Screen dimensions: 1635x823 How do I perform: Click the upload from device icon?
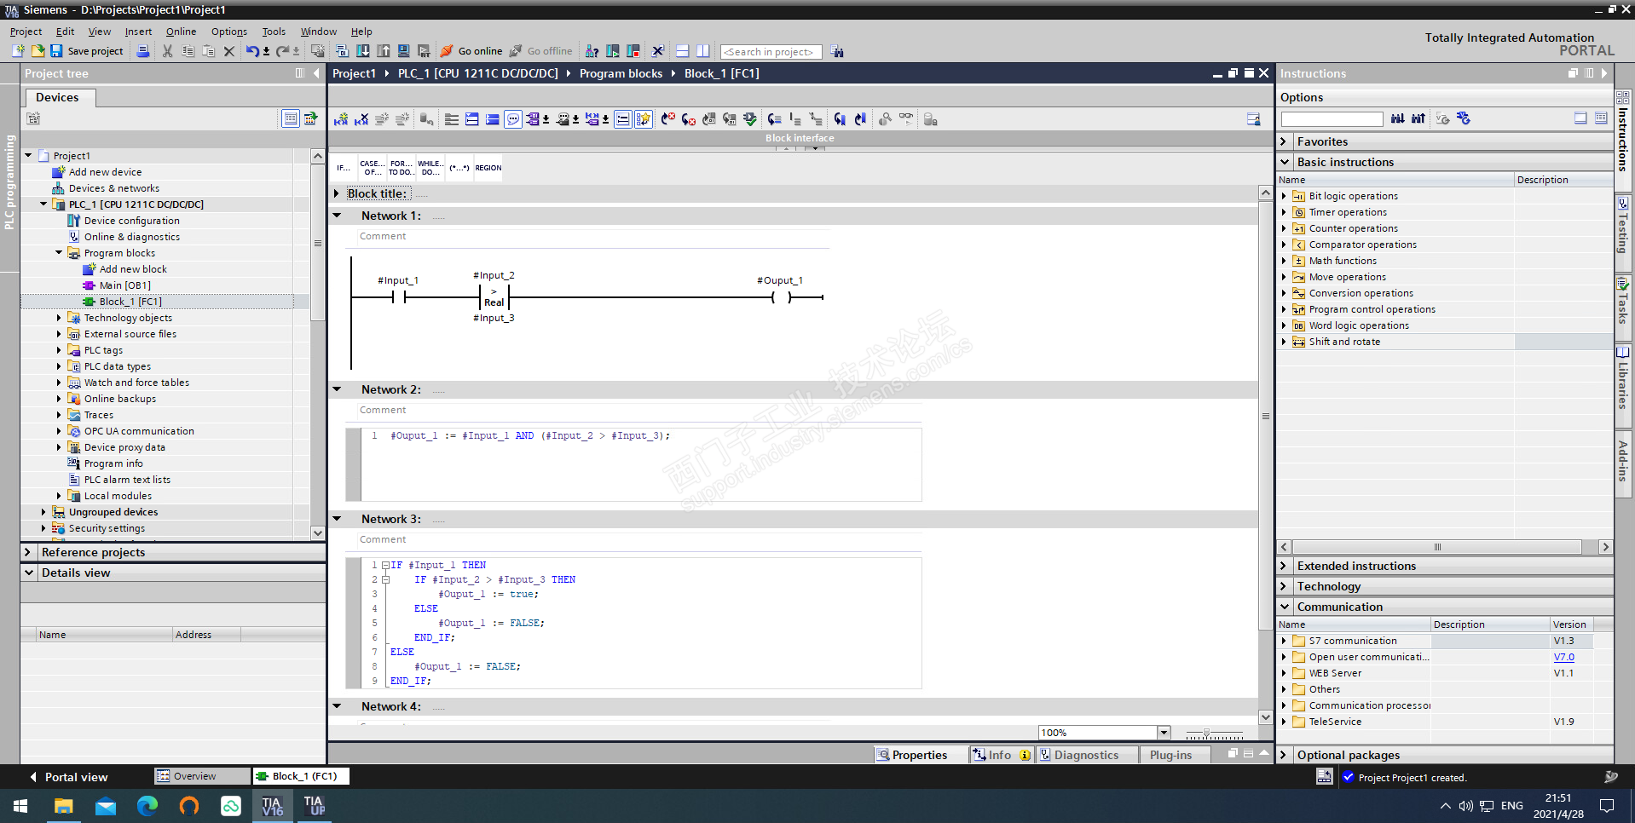[x=384, y=51]
